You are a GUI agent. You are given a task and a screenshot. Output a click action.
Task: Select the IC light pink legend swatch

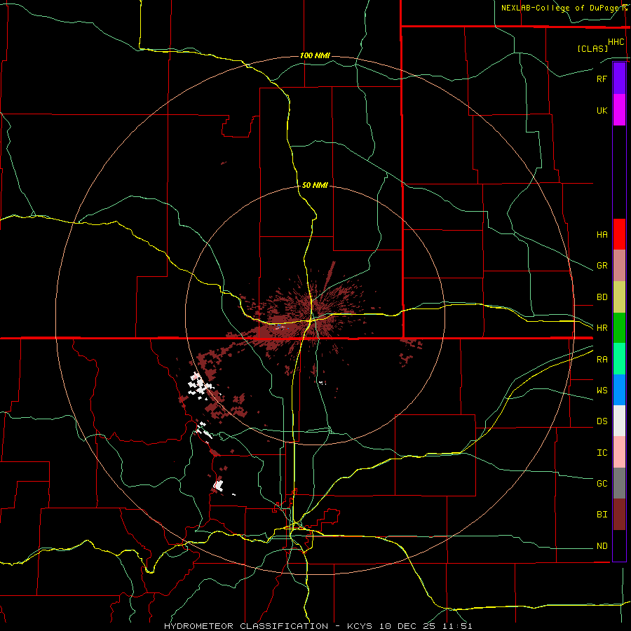619,452
